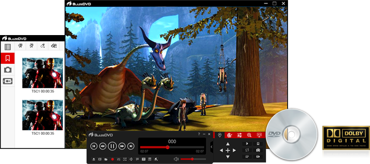Click the red record button
Viewport: 370px width, 164px height.
tap(112, 159)
